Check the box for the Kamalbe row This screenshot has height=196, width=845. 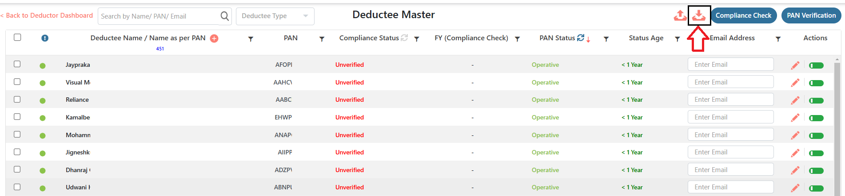pos(17,117)
